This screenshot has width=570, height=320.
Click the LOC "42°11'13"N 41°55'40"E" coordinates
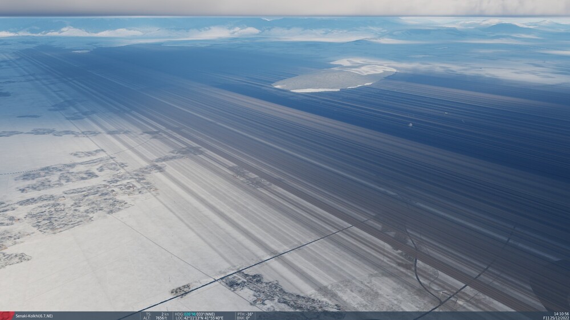point(204,318)
